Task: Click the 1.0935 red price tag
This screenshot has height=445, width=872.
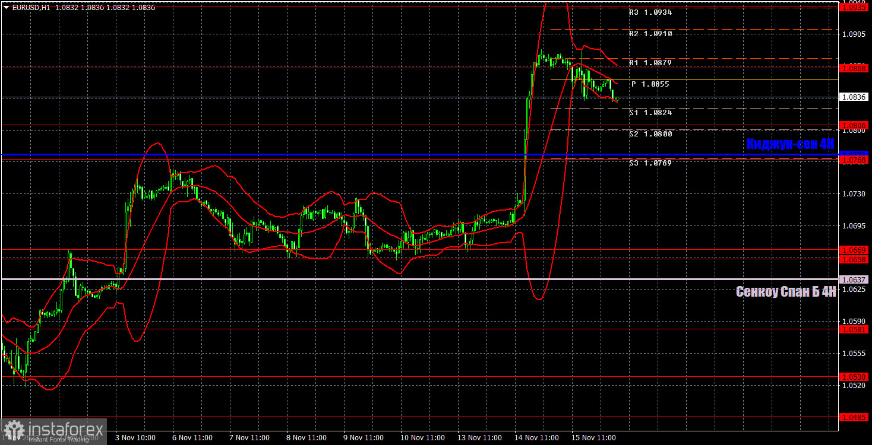Action: click(x=854, y=7)
